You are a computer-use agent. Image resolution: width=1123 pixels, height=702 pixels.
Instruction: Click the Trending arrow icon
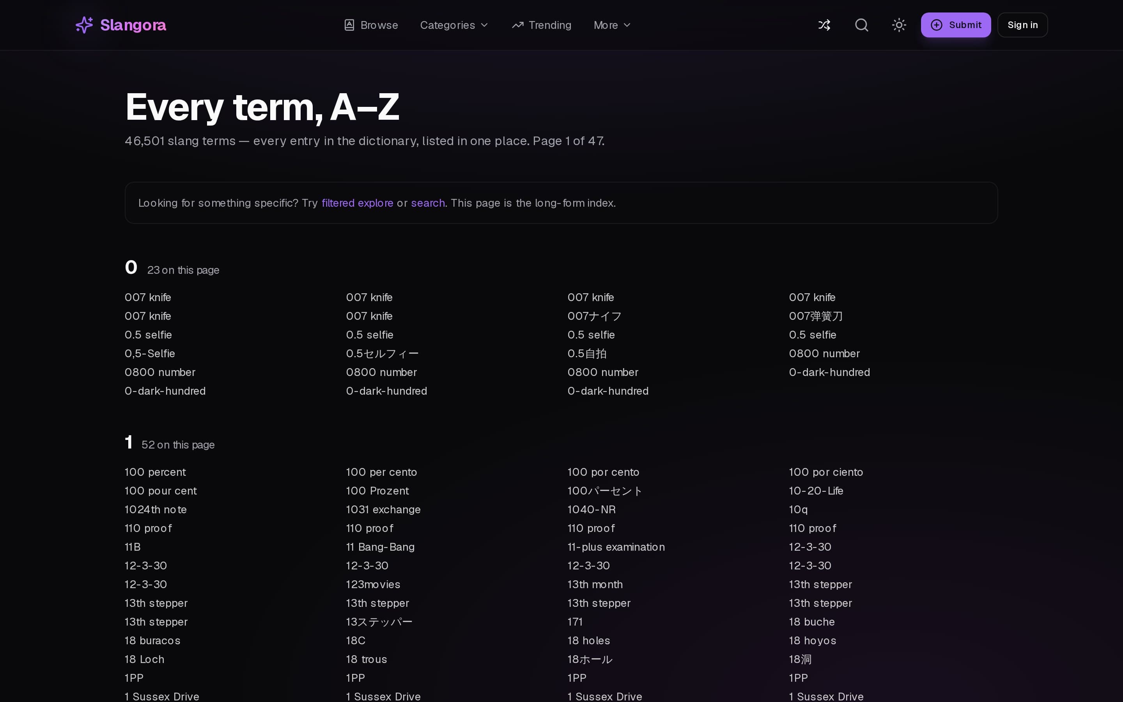pos(517,25)
